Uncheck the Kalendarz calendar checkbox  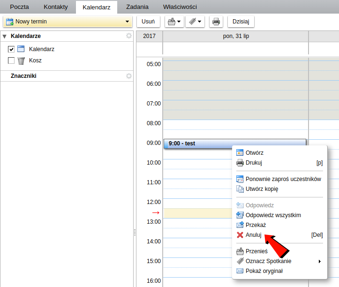pyautogui.click(x=11, y=49)
